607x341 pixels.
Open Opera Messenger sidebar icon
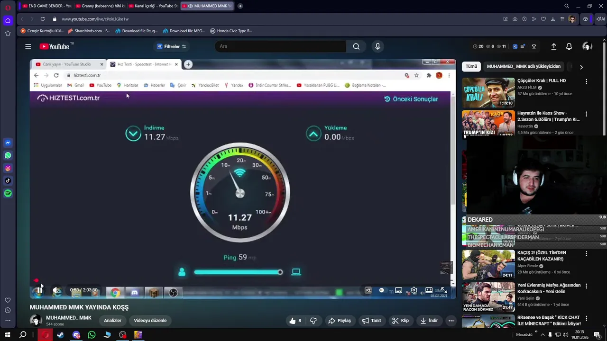point(8,143)
